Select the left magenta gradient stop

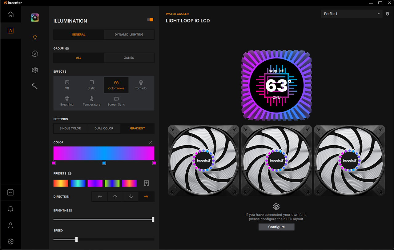(54, 163)
